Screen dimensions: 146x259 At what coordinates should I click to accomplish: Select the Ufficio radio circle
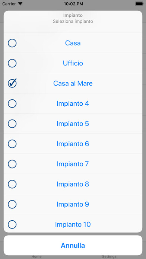pos(12,63)
